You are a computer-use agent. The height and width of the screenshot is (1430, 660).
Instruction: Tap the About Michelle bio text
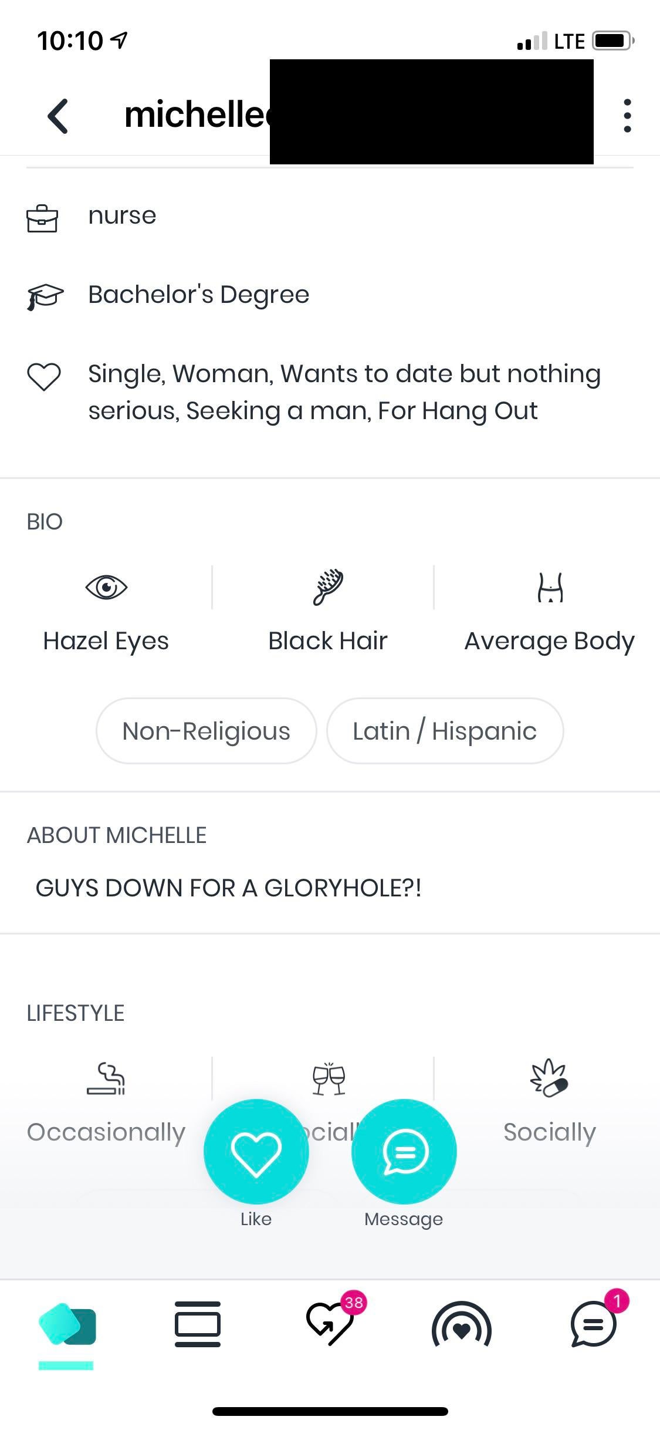coord(229,888)
